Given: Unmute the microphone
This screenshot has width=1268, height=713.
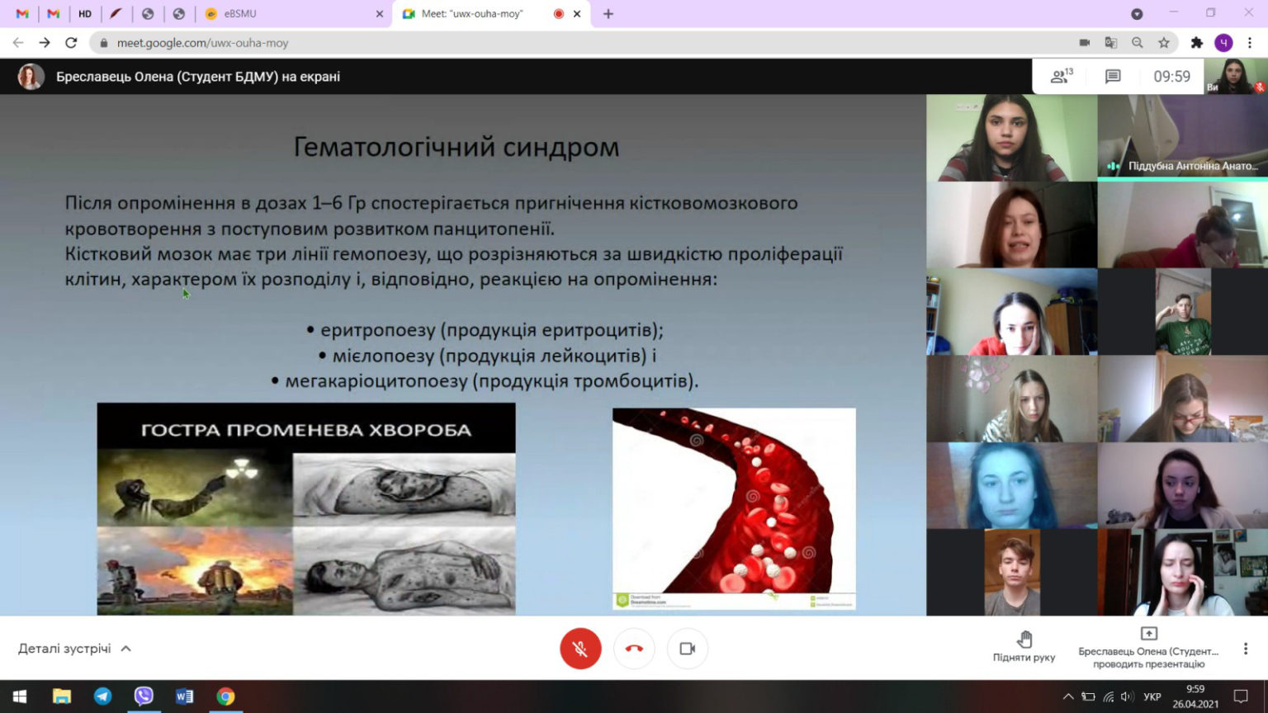Looking at the screenshot, I should coord(580,649).
